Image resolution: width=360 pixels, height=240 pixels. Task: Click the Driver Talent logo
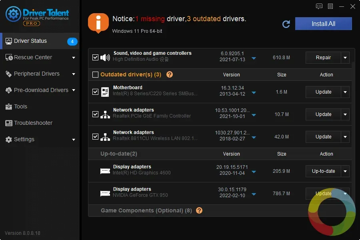(37, 16)
